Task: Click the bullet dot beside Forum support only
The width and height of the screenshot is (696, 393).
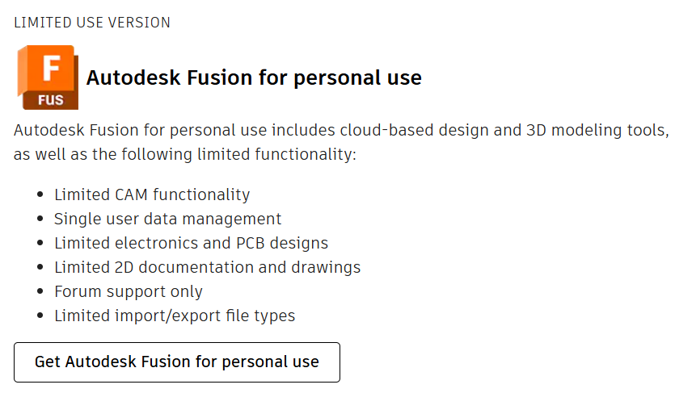Action: click(41, 292)
